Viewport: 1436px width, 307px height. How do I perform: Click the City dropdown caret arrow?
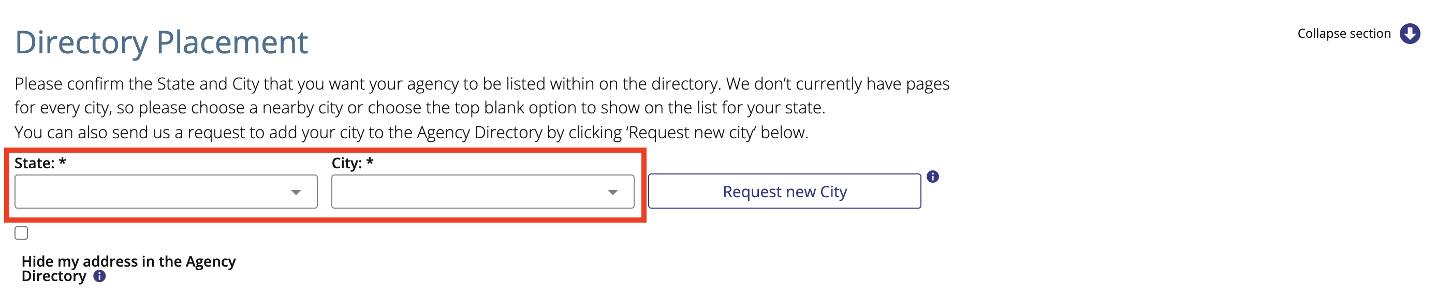point(612,192)
